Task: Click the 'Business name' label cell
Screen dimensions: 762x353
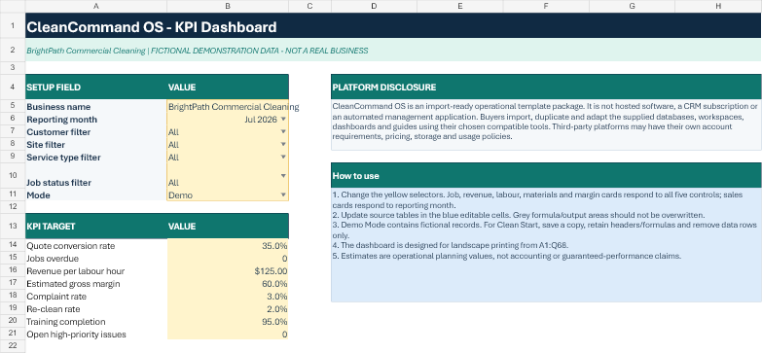Action: tap(96, 106)
